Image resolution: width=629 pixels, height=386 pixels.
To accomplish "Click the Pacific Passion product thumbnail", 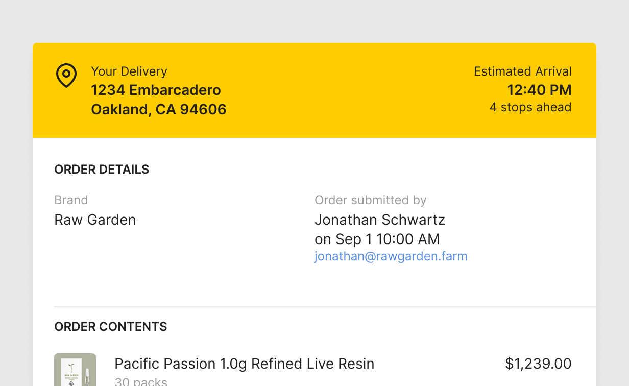I will point(75,370).
